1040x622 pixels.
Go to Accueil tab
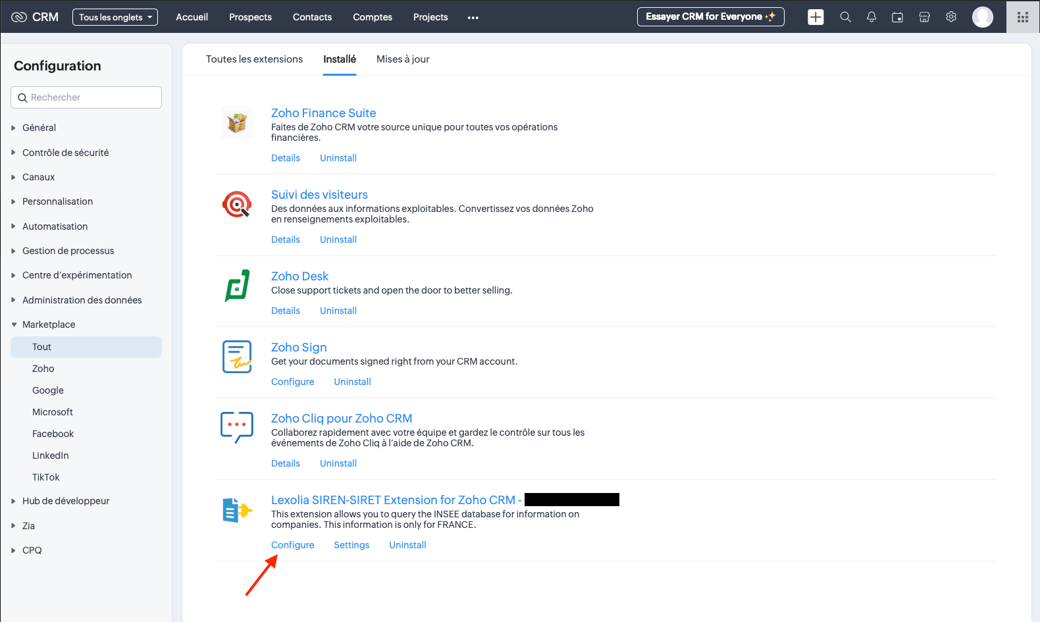click(192, 17)
